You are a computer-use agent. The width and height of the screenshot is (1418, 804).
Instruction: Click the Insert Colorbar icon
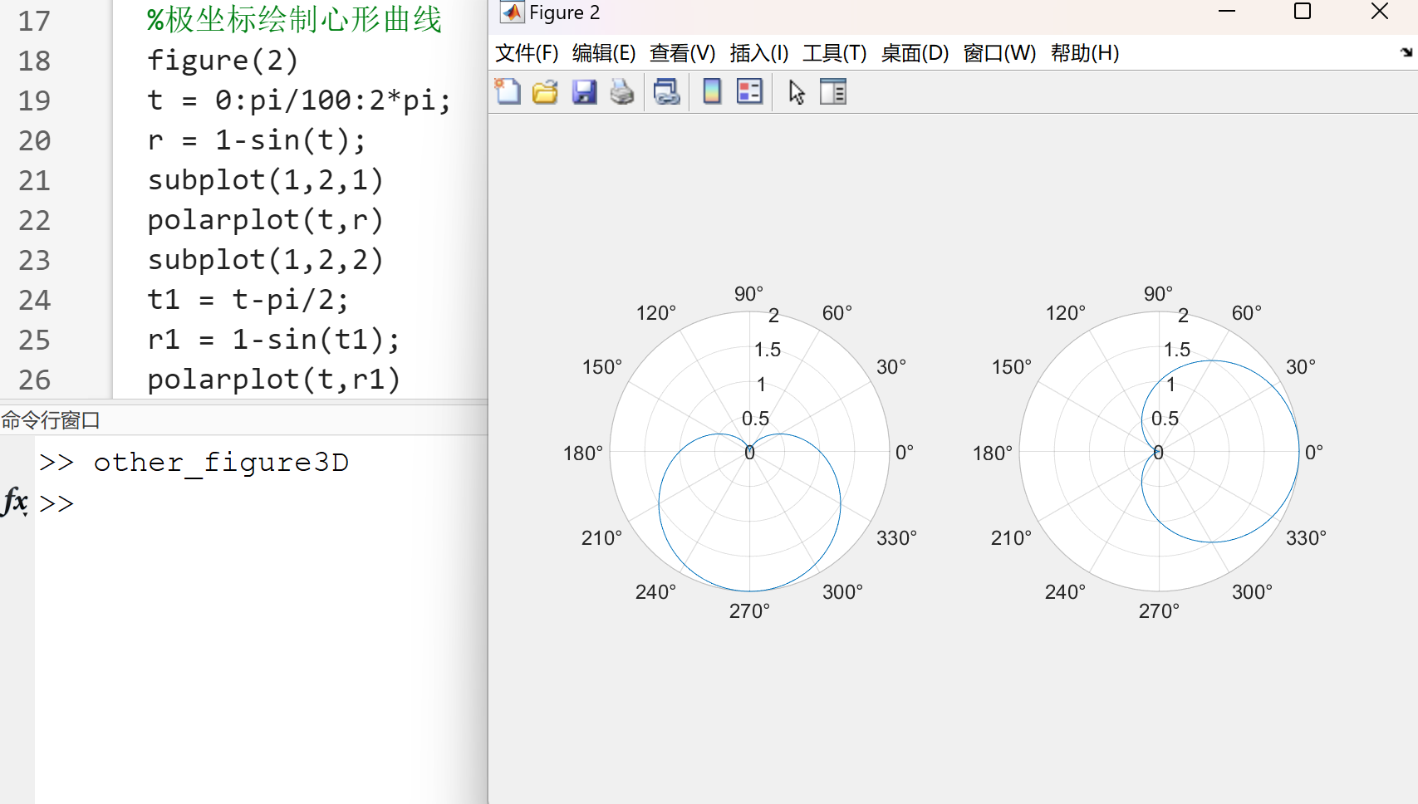(712, 91)
